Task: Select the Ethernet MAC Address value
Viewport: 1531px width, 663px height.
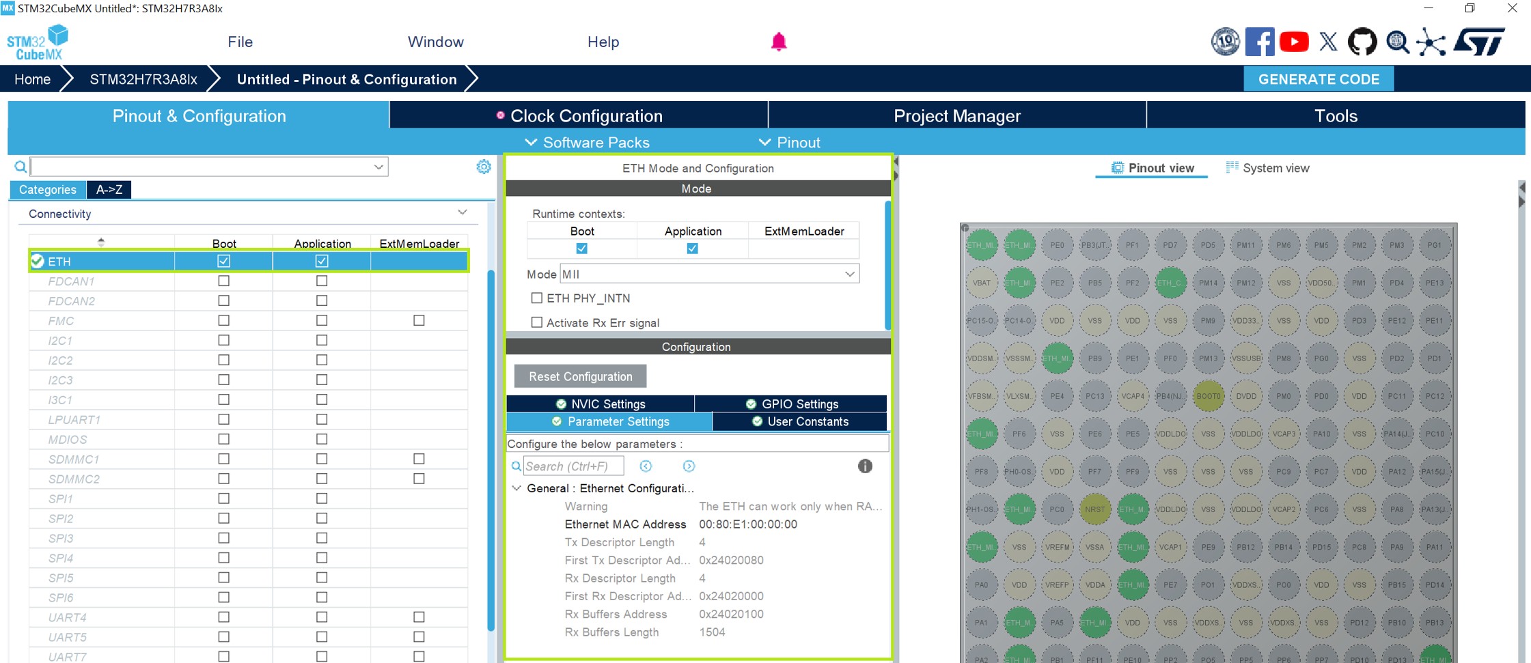Action: point(747,524)
